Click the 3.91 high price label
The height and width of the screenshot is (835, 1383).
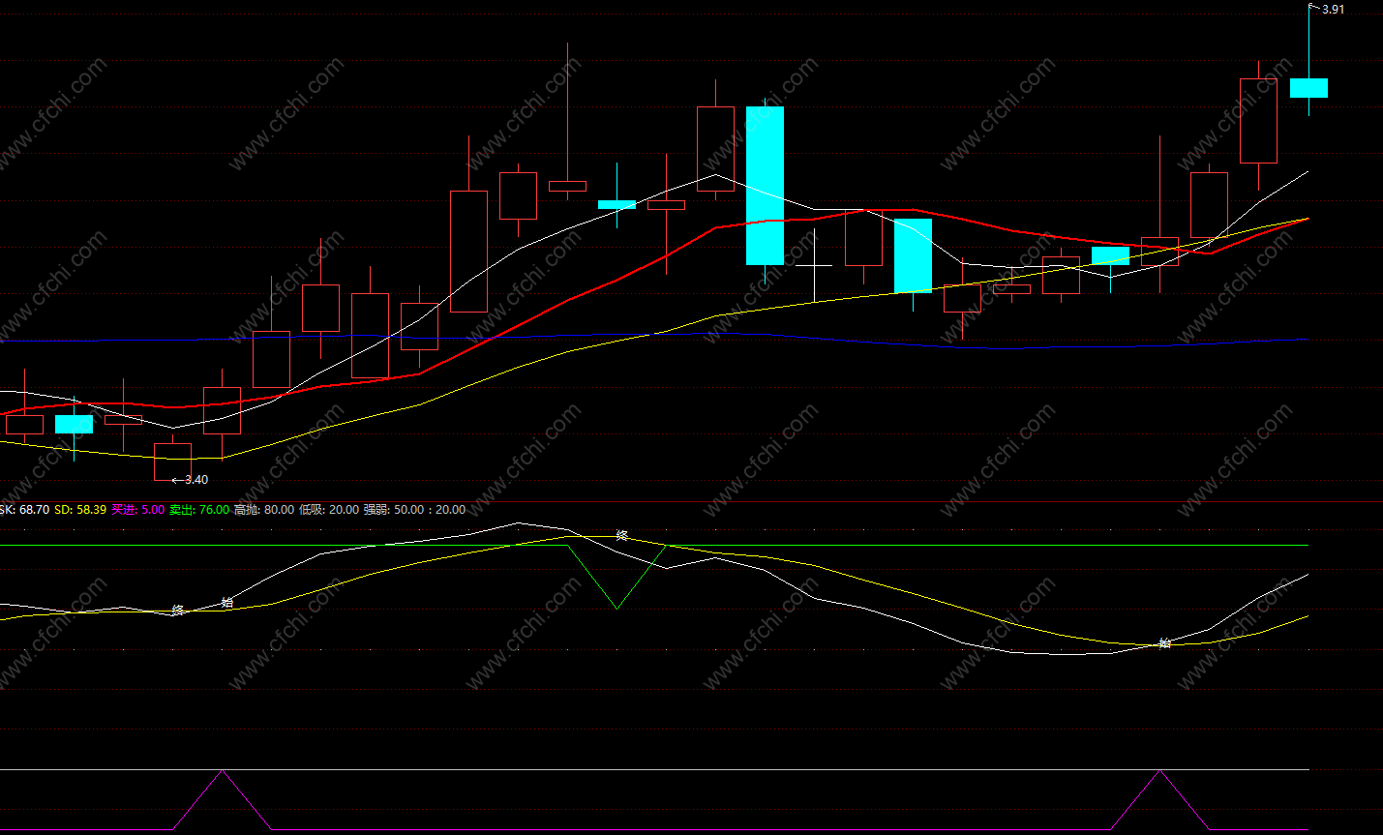pyautogui.click(x=1333, y=10)
